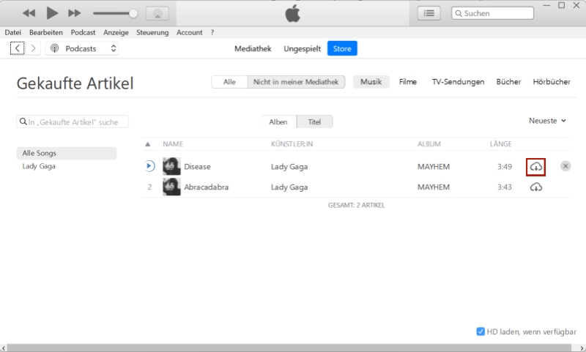Select Lady Gaga in the sidebar
The image size is (586, 352).
click(x=39, y=166)
